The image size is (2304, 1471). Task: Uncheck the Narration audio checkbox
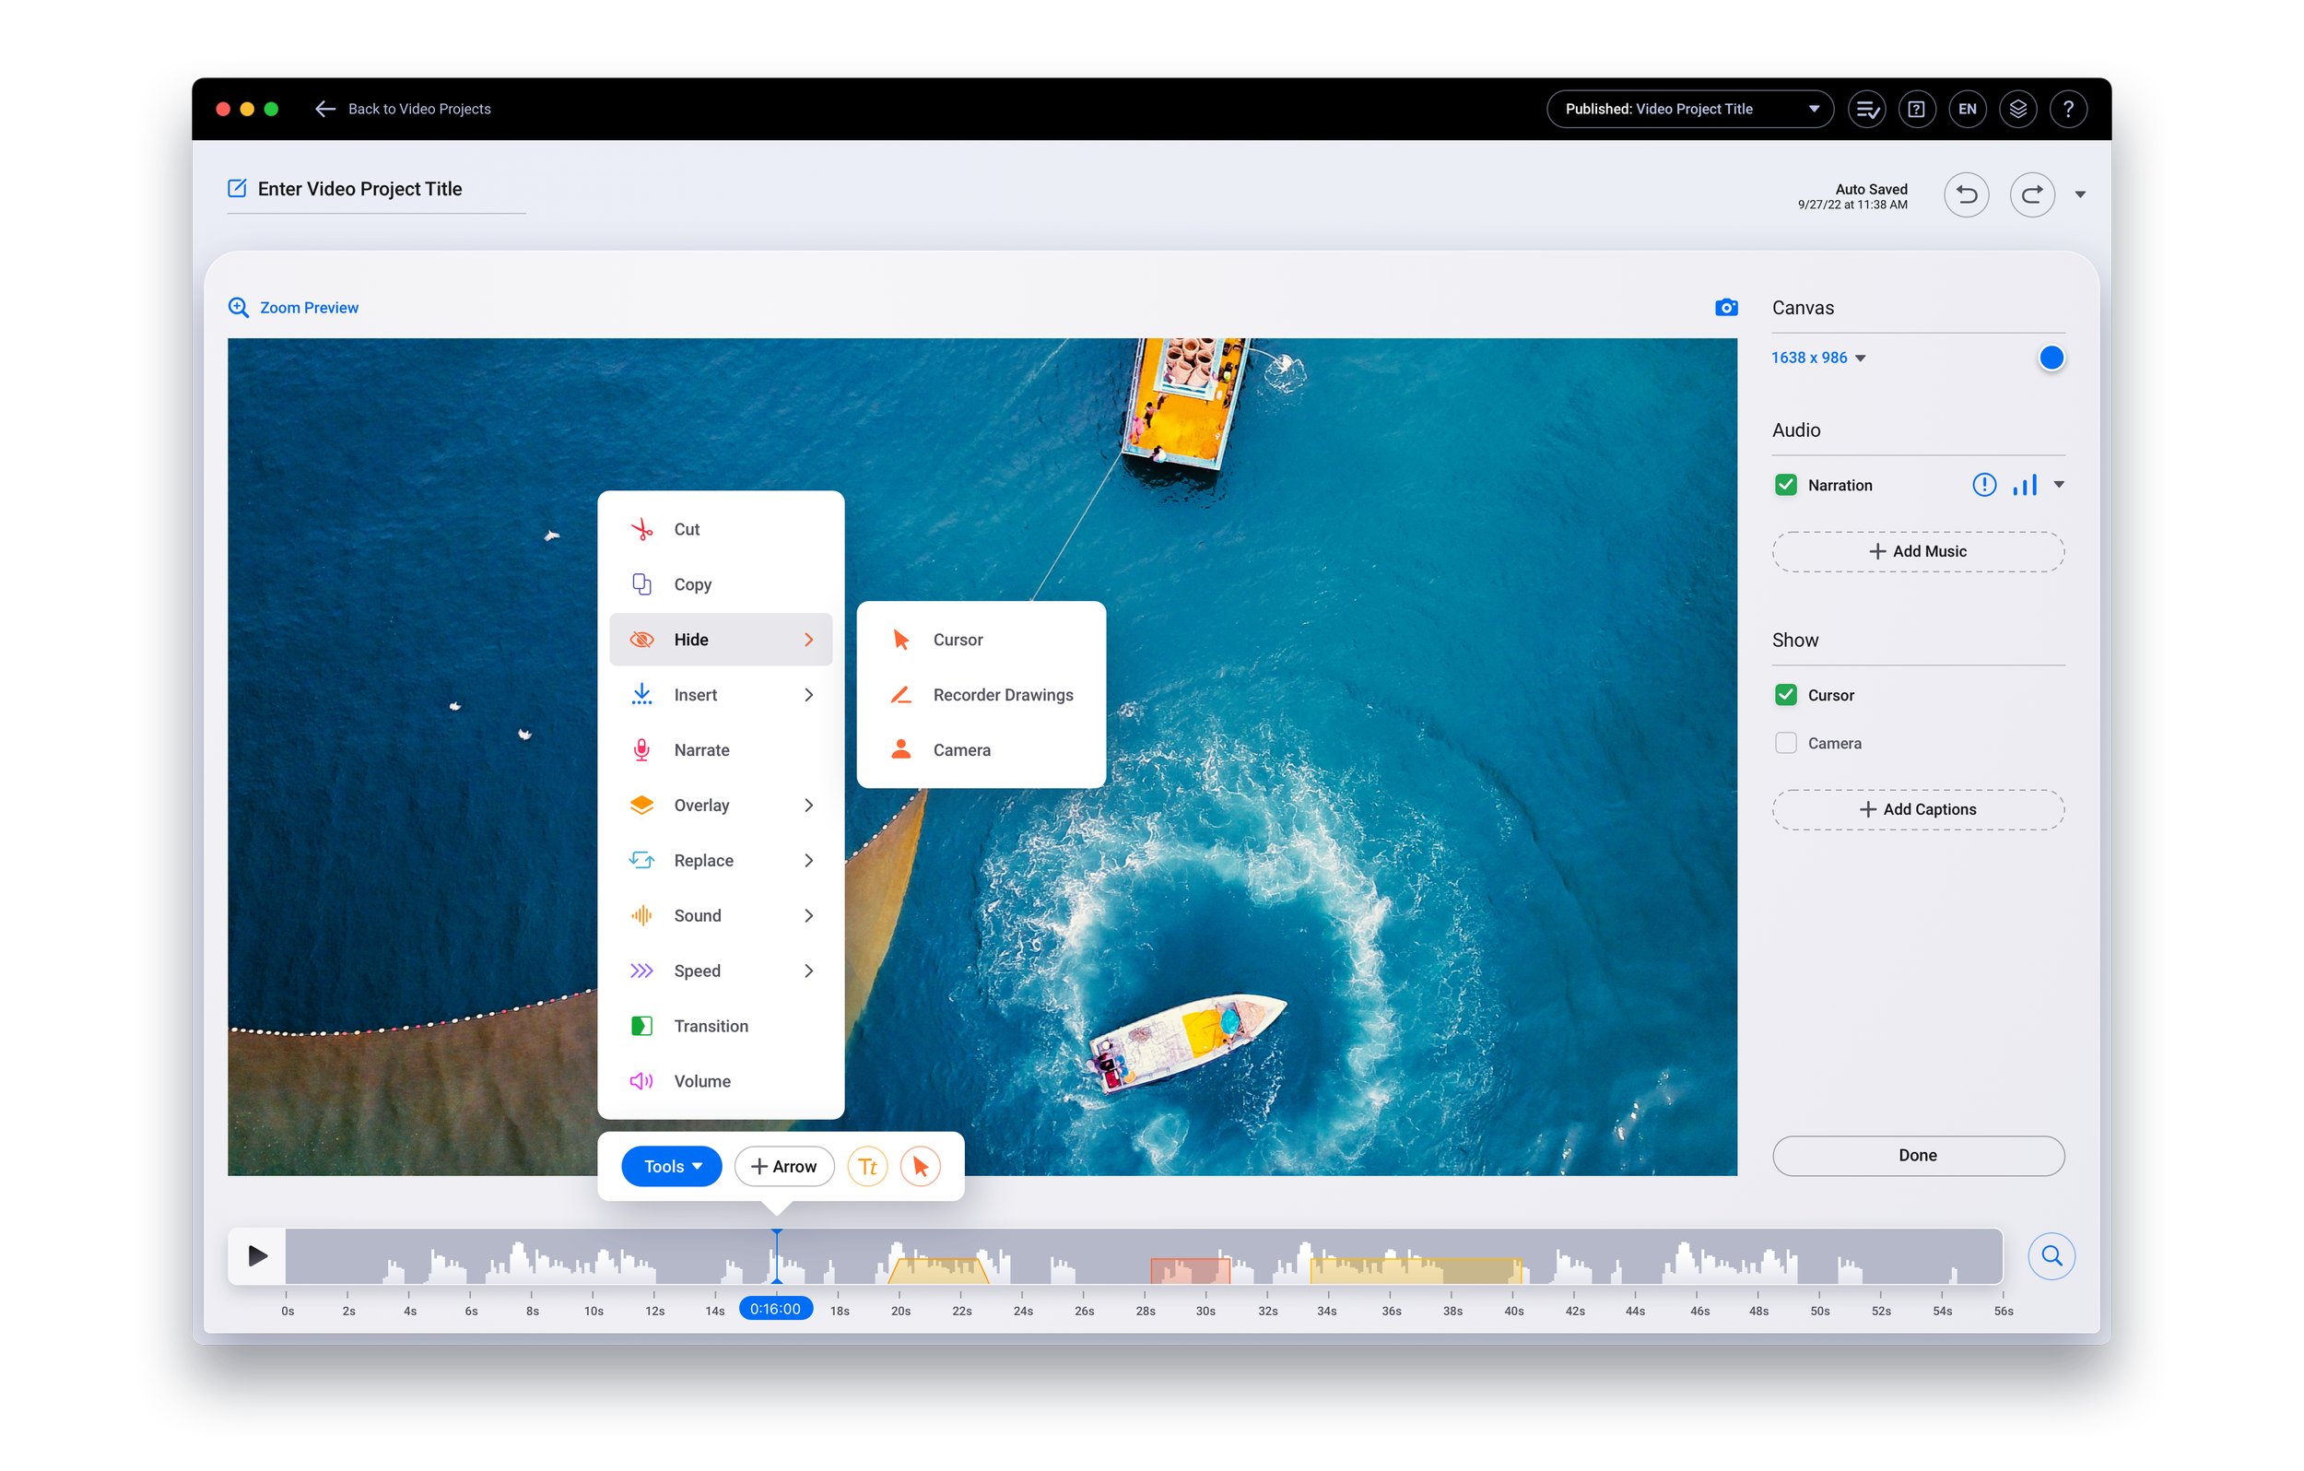point(1785,485)
